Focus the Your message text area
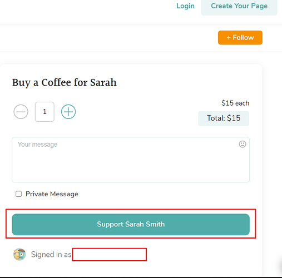 (131, 160)
